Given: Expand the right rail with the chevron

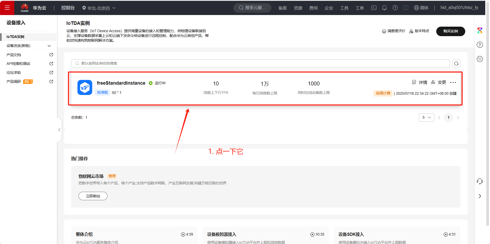Looking at the screenshot, I should click(x=480, y=196).
